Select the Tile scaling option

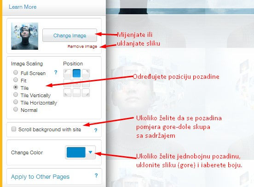pyautogui.click(x=16, y=87)
